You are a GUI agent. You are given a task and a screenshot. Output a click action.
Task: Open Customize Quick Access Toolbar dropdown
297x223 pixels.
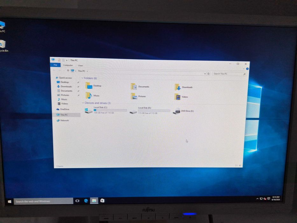(67, 60)
